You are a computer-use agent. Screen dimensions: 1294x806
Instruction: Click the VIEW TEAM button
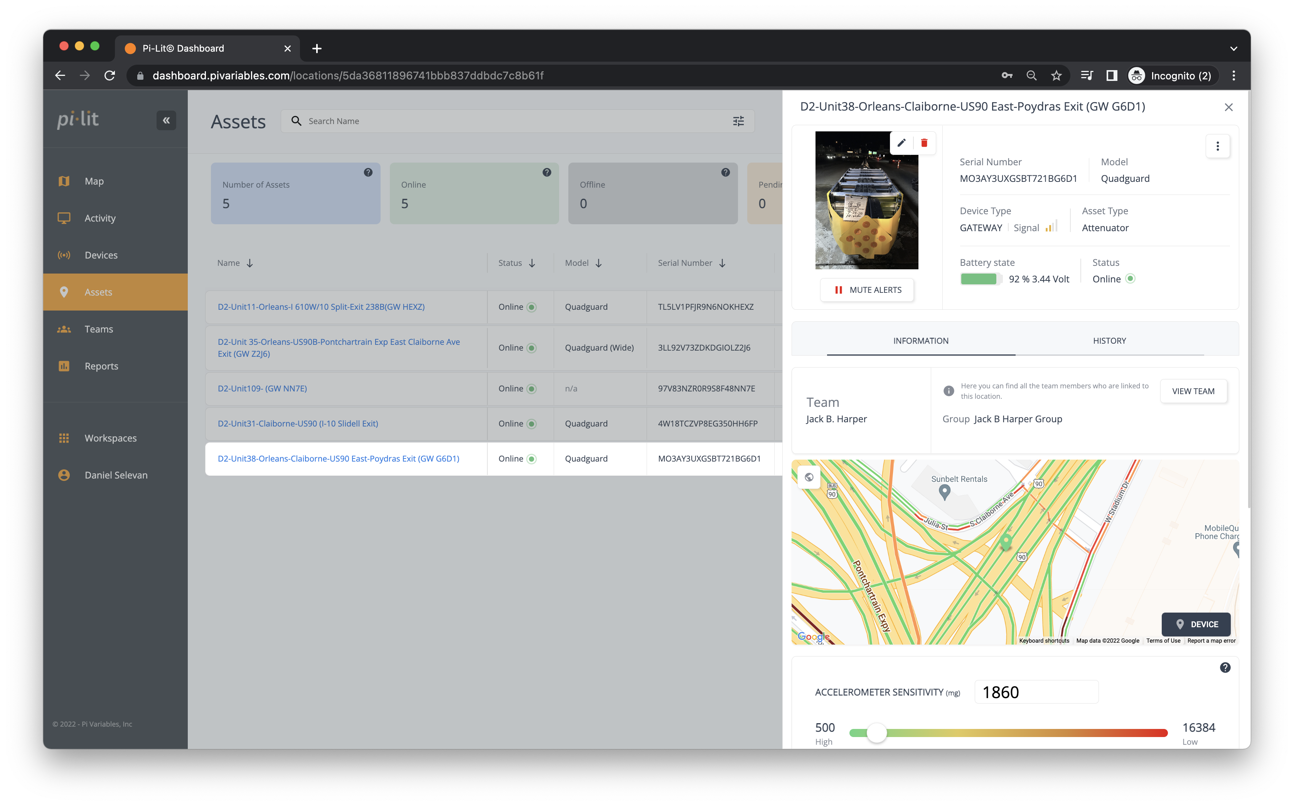(1193, 391)
